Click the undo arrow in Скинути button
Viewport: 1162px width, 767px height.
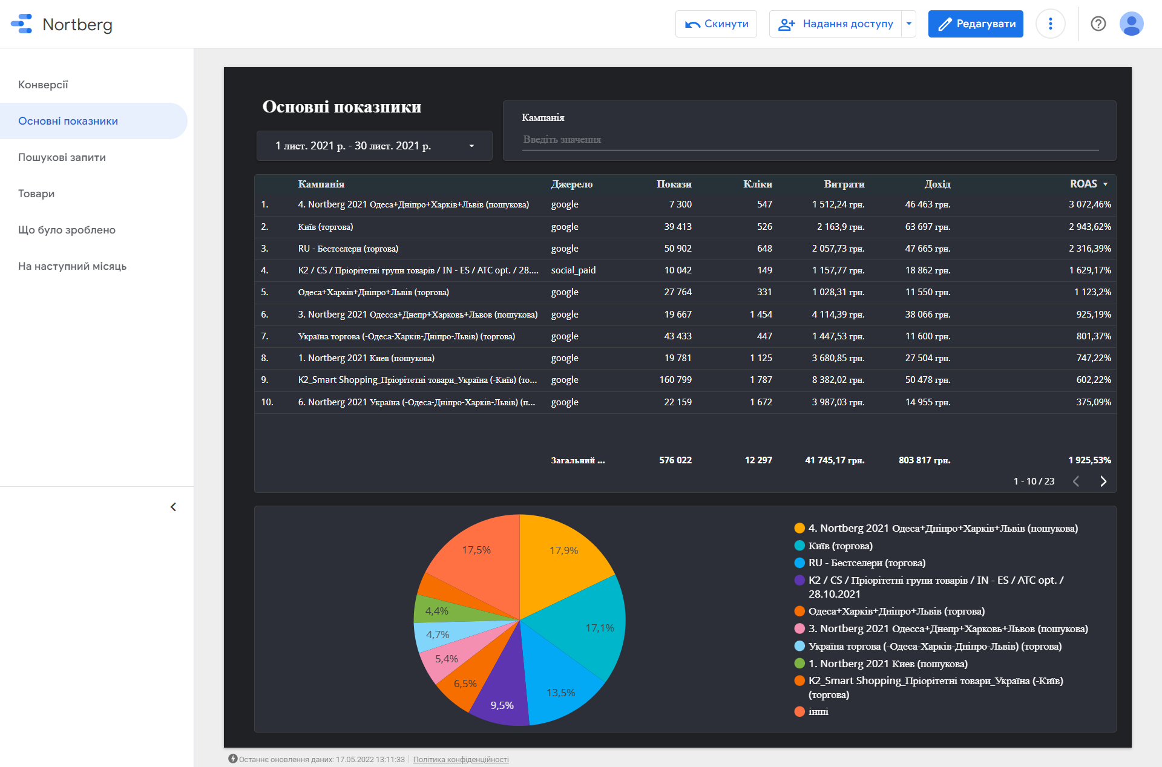coord(692,24)
